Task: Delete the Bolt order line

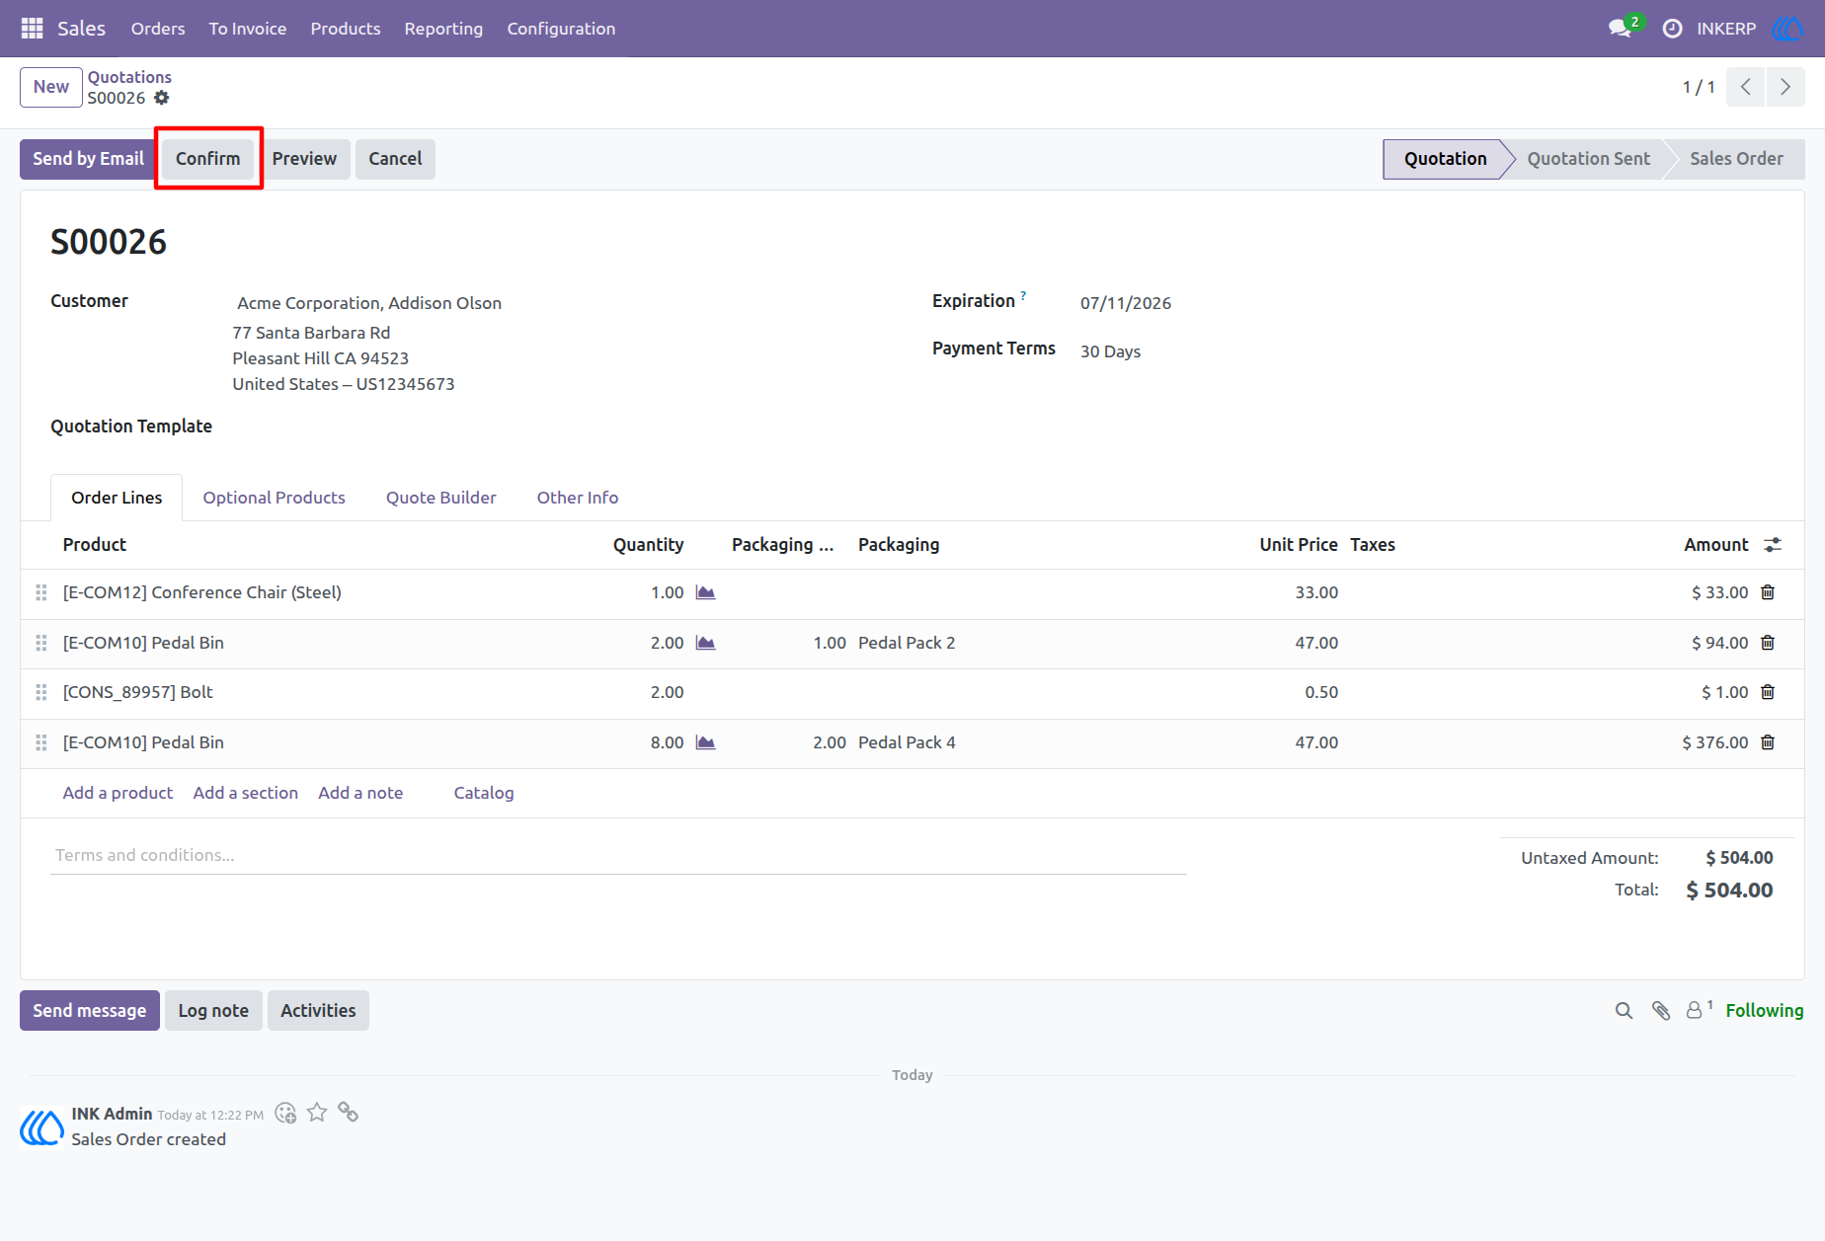Action: tap(1768, 692)
